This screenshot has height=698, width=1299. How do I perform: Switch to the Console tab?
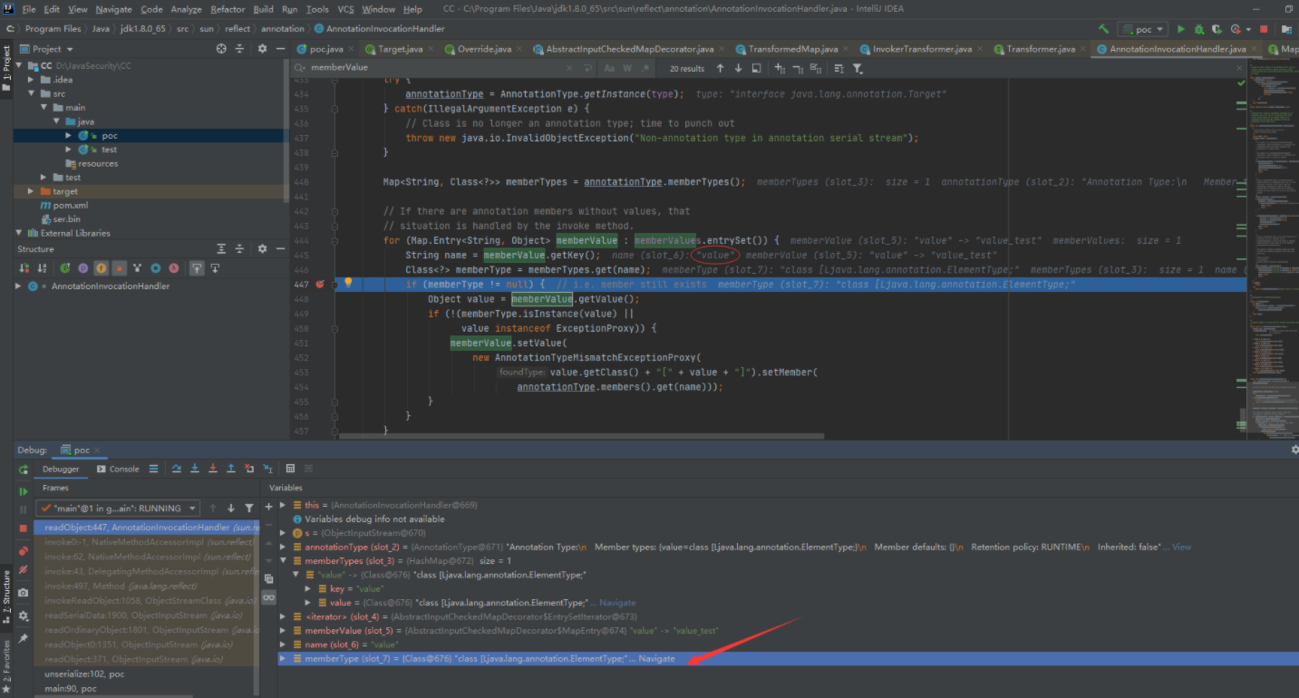point(118,469)
